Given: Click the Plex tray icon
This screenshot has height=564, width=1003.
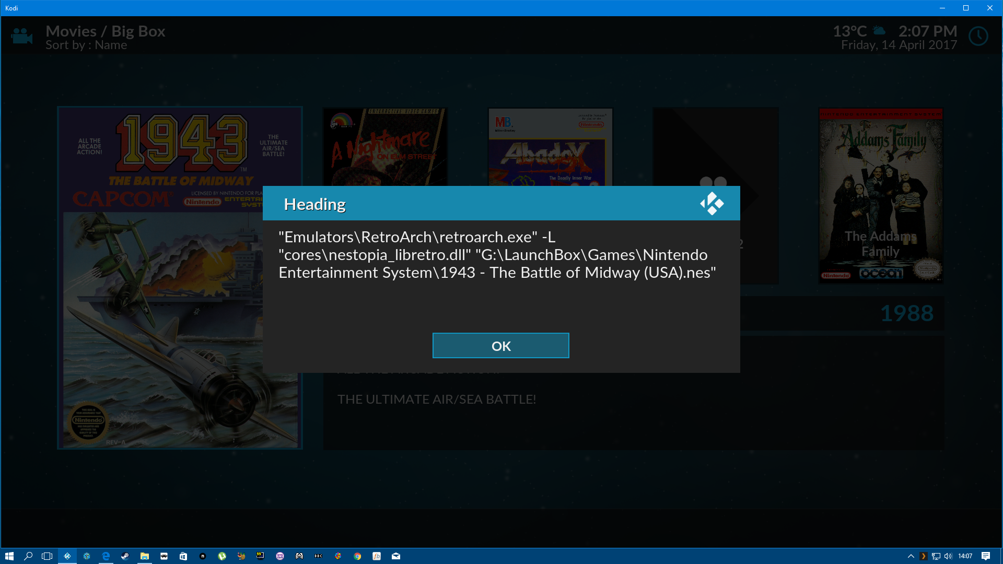Looking at the screenshot, I should coord(923,556).
